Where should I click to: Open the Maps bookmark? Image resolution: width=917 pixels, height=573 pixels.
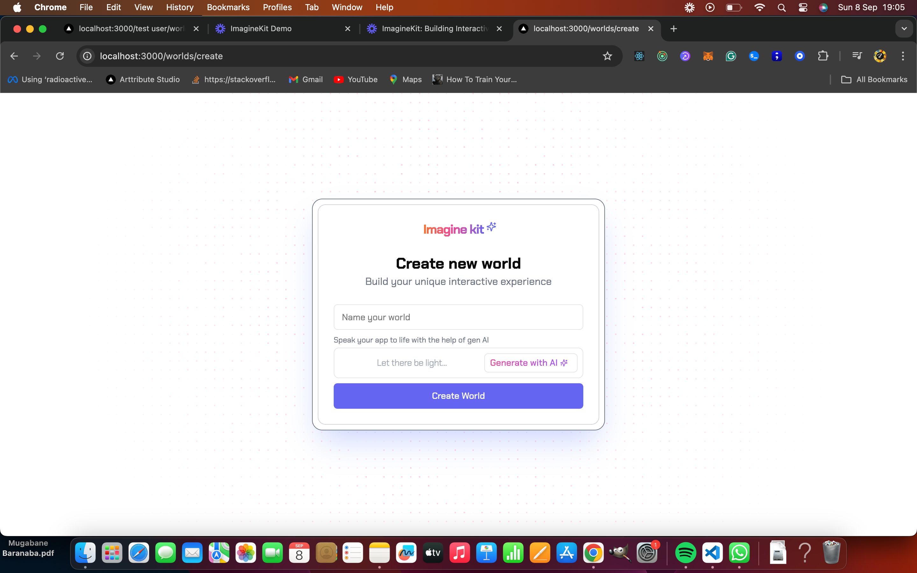click(x=405, y=79)
